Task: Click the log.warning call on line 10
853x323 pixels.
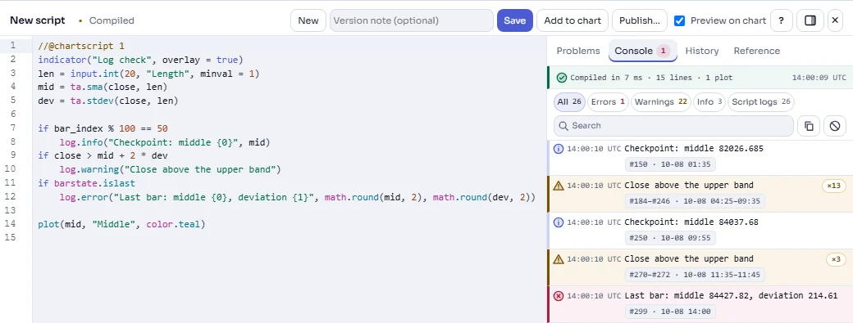Action: (170, 169)
